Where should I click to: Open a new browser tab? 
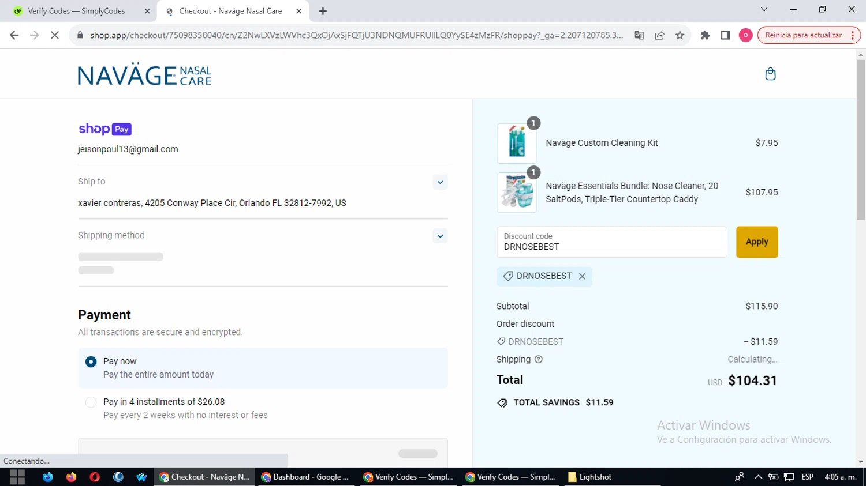pos(323,11)
